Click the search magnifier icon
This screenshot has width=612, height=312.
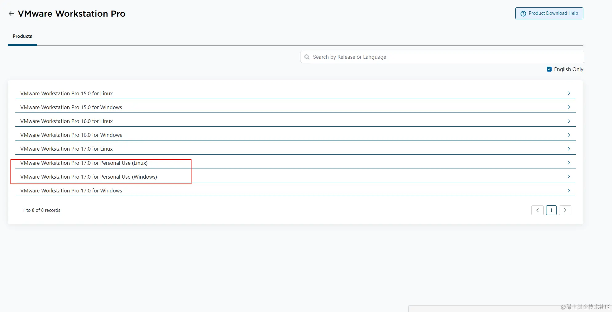pos(307,57)
